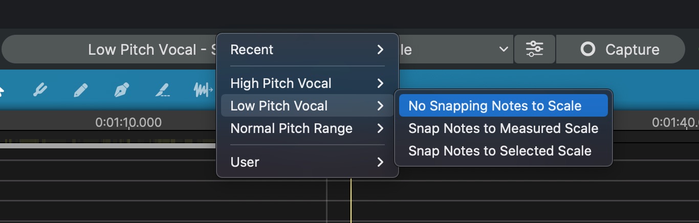Screen dimensions: 699x223
Task: Open the preset dropdown chevron beside sliders
Action: tap(504, 50)
